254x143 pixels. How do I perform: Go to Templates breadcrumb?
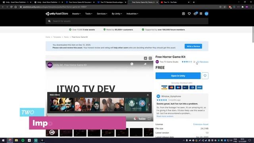point(57,37)
